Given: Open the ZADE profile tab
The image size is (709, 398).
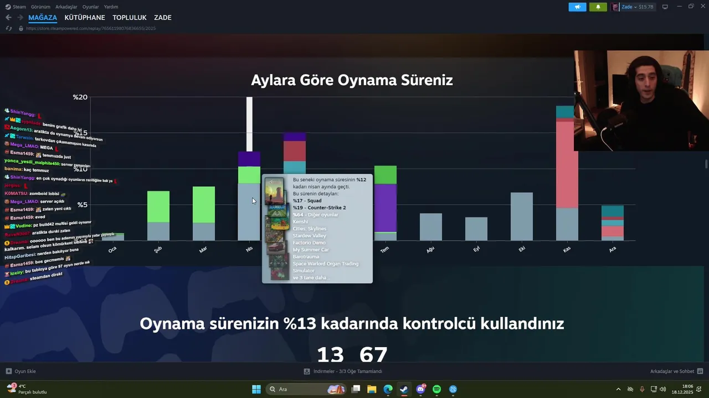Looking at the screenshot, I should pos(162,18).
